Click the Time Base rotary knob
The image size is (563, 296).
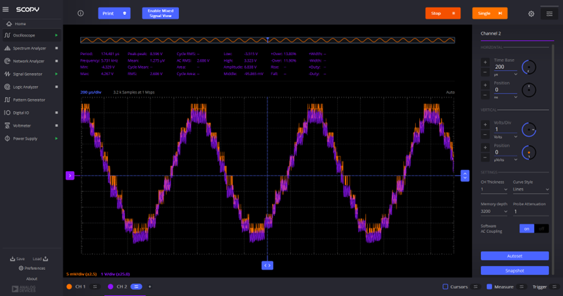coord(529,67)
